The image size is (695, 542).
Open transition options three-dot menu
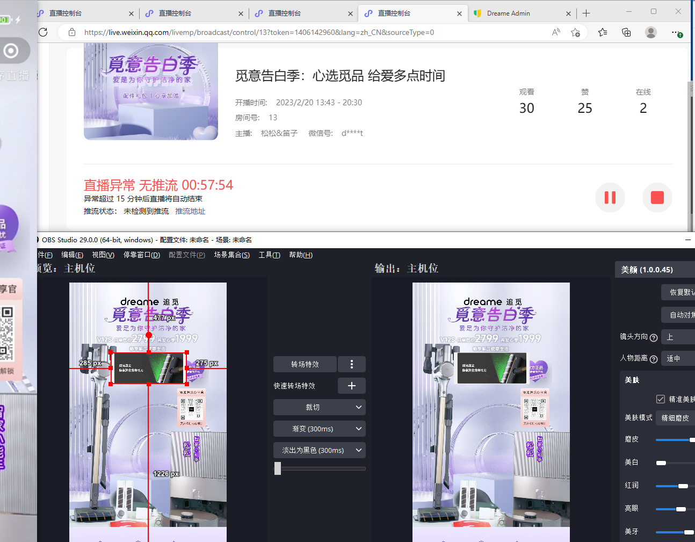tap(352, 364)
